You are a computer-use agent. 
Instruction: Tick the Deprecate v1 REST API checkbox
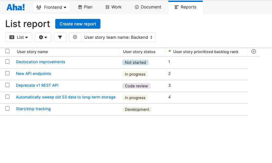click(x=7, y=85)
